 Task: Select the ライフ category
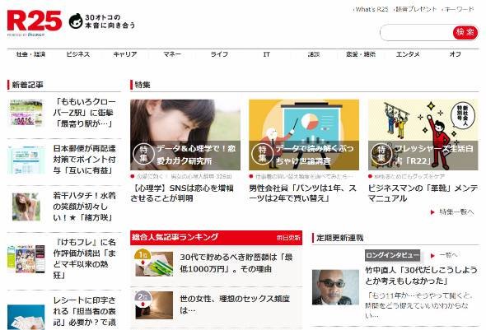click(219, 54)
